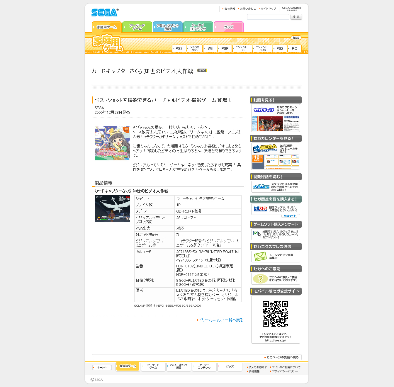The width and height of the screenshot is (394, 387).
Task: Select the footer アーケードゲーム tab
Action: 153,366
